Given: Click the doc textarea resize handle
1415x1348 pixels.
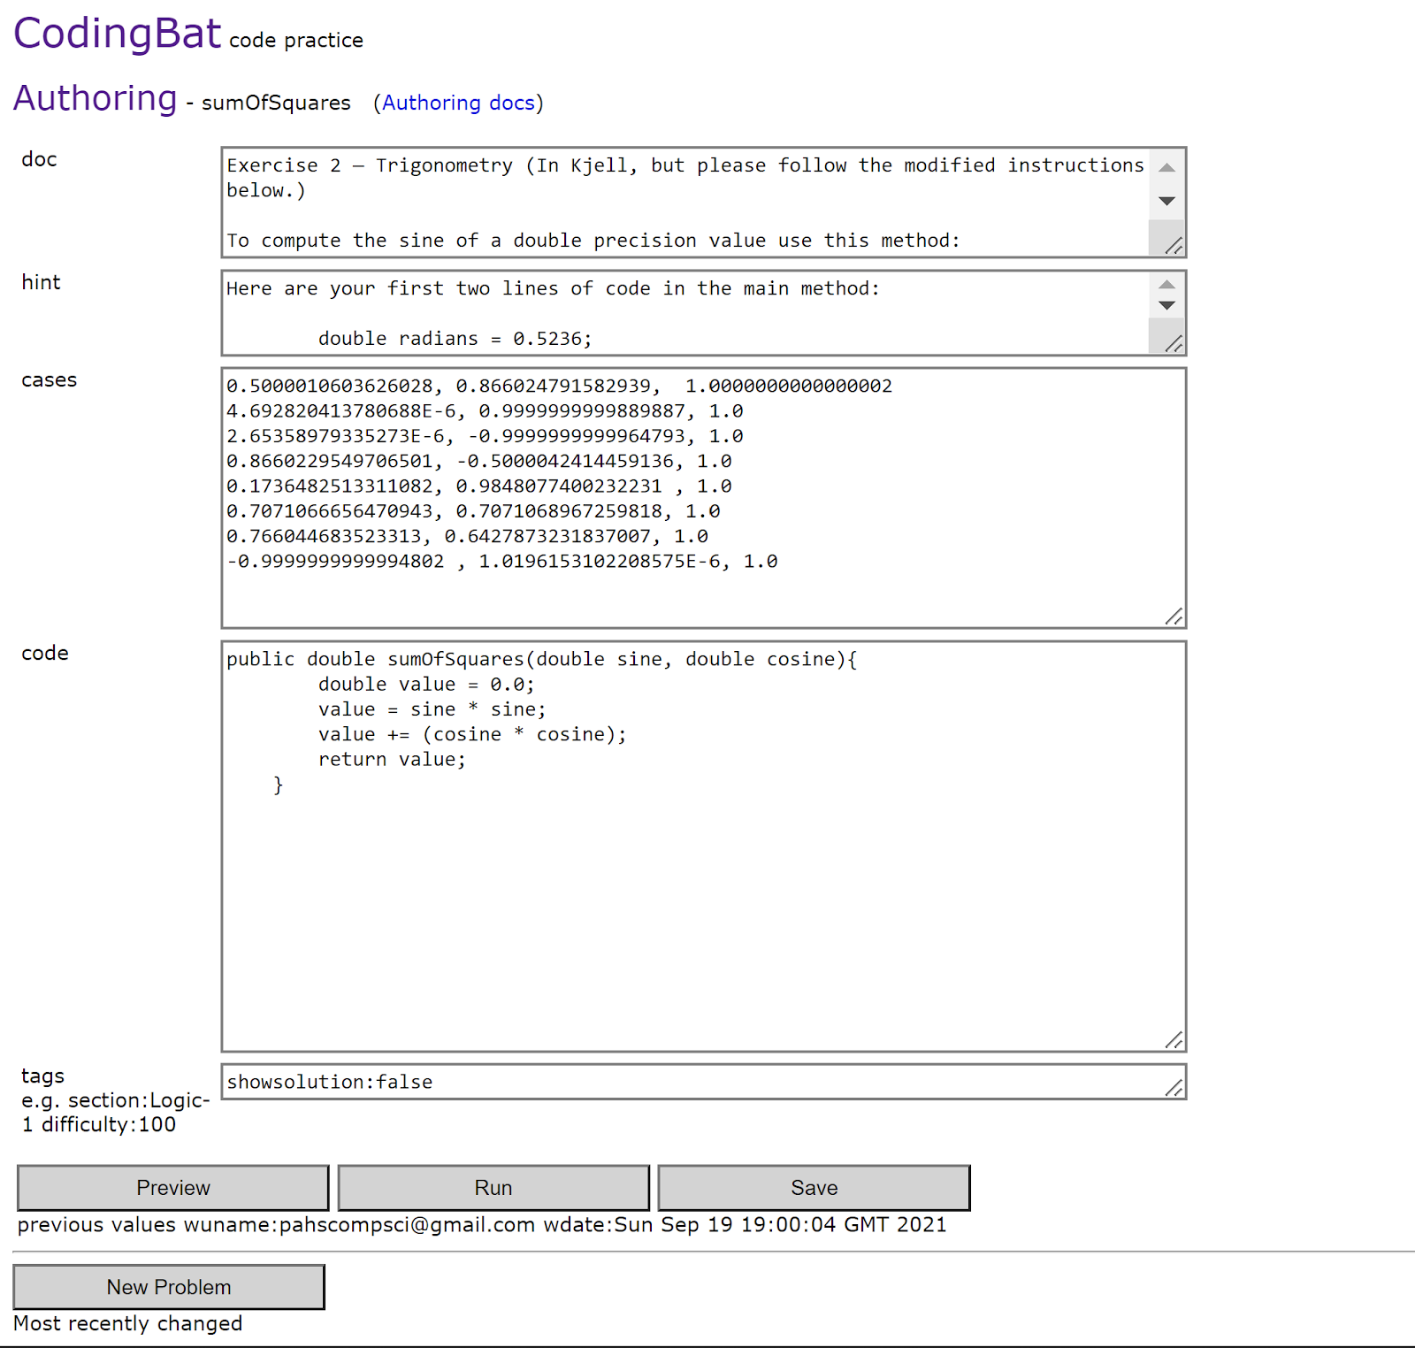Looking at the screenshot, I should coord(1174,246).
